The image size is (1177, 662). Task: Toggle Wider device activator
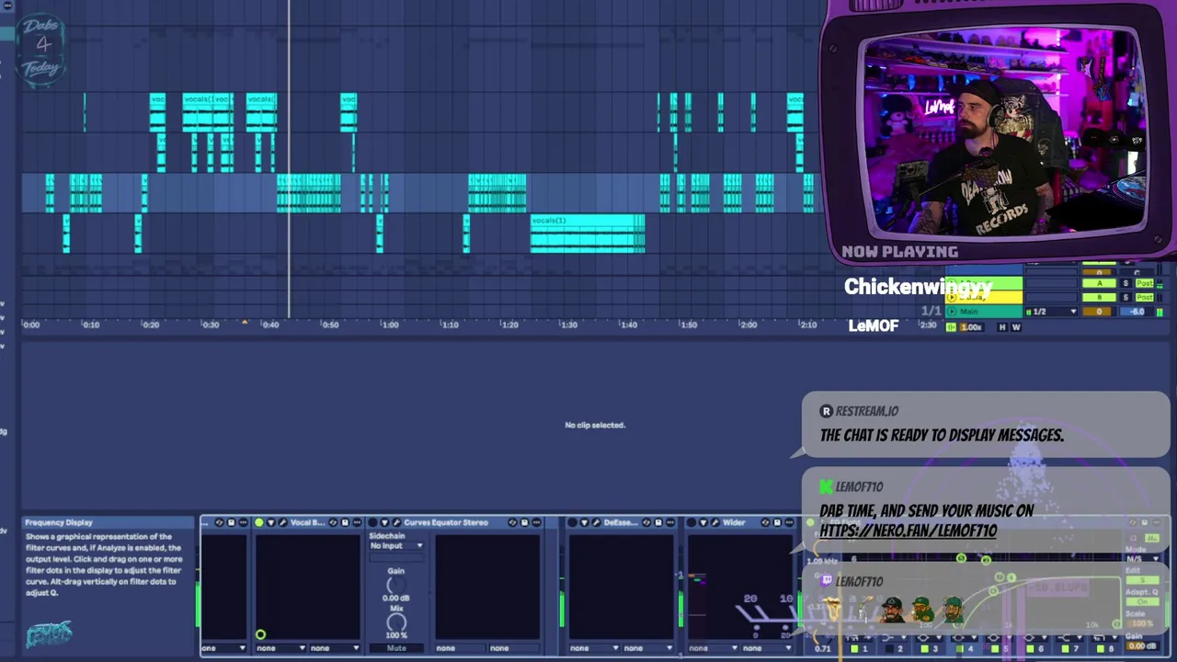pos(691,522)
